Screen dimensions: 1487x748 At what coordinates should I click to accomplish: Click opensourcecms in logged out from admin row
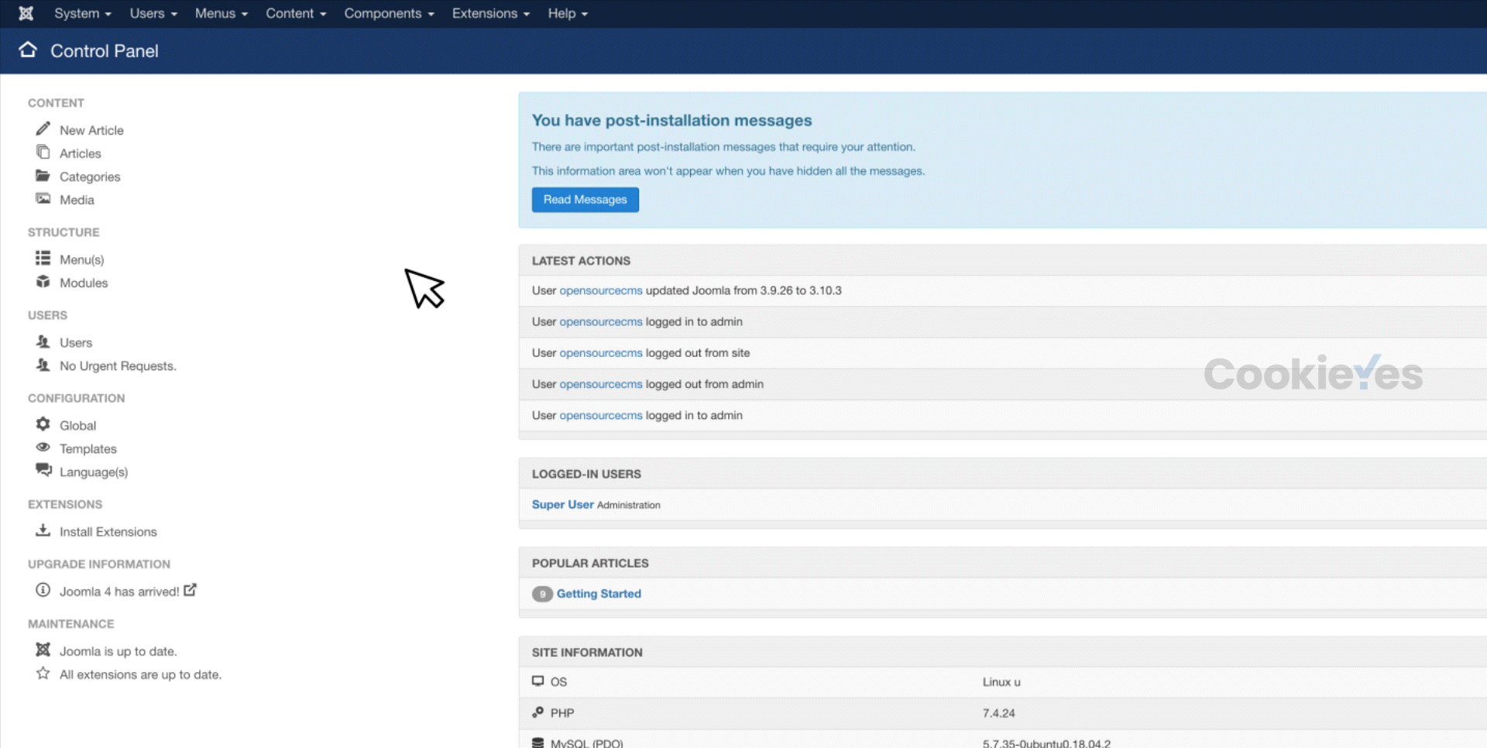pyautogui.click(x=601, y=384)
